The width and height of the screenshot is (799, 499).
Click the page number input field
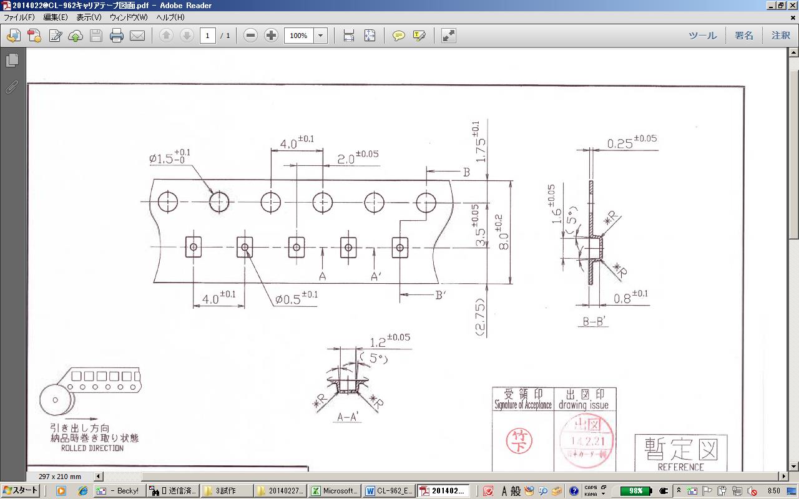point(208,36)
